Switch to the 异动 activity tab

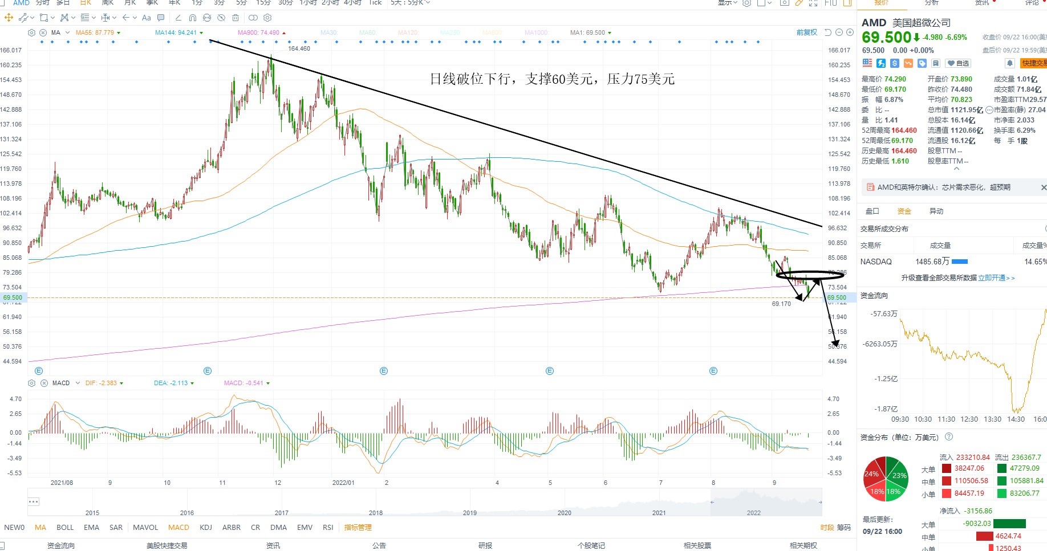click(x=936, y=211)
